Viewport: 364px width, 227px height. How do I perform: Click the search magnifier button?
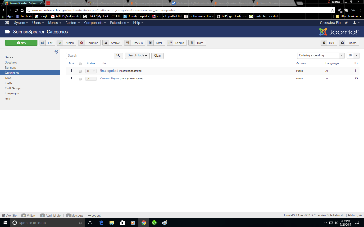pyautogui.click(x=118, y=55)
